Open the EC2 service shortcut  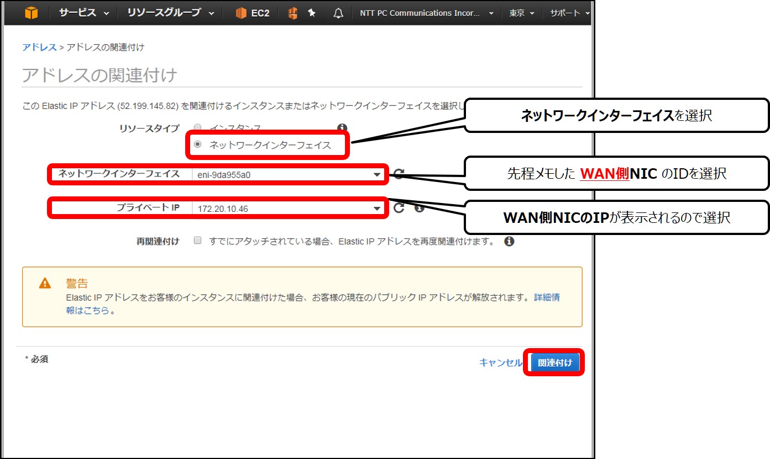pos(253,13)
